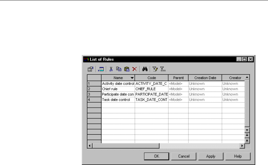
Task: Cut the selected rule with scissors icon
Action: 111,69
